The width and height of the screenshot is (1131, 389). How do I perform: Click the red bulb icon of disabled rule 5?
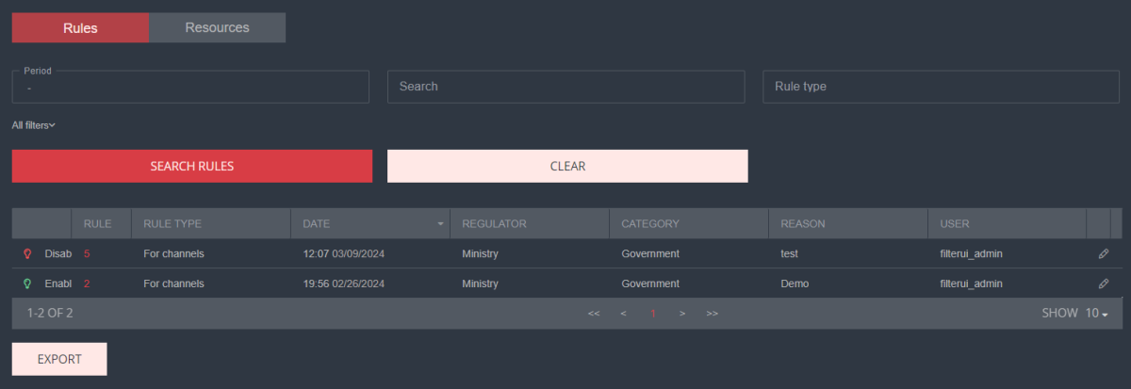coord(27,254)
